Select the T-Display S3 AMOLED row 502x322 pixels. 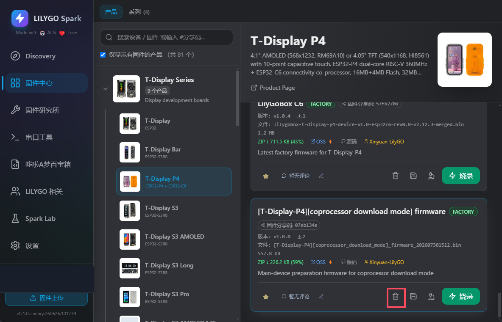pyautogui.click(x=174, y=239)
